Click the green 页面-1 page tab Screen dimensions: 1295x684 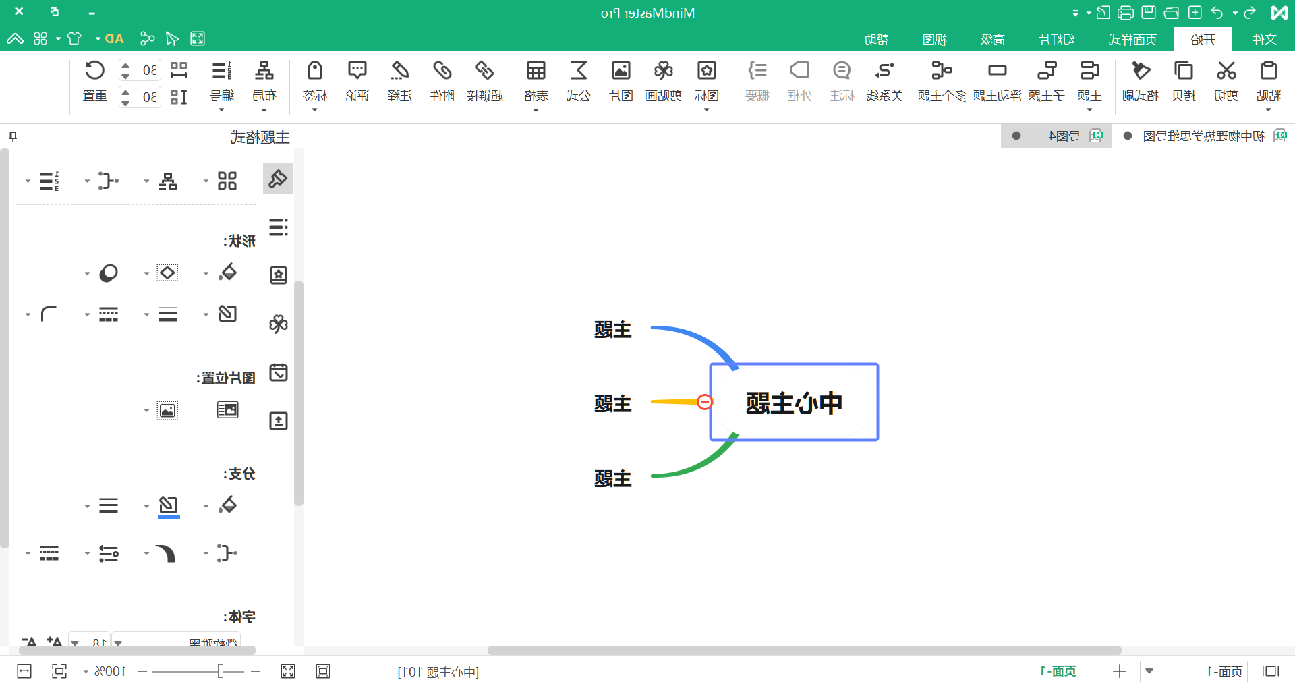1058,671
